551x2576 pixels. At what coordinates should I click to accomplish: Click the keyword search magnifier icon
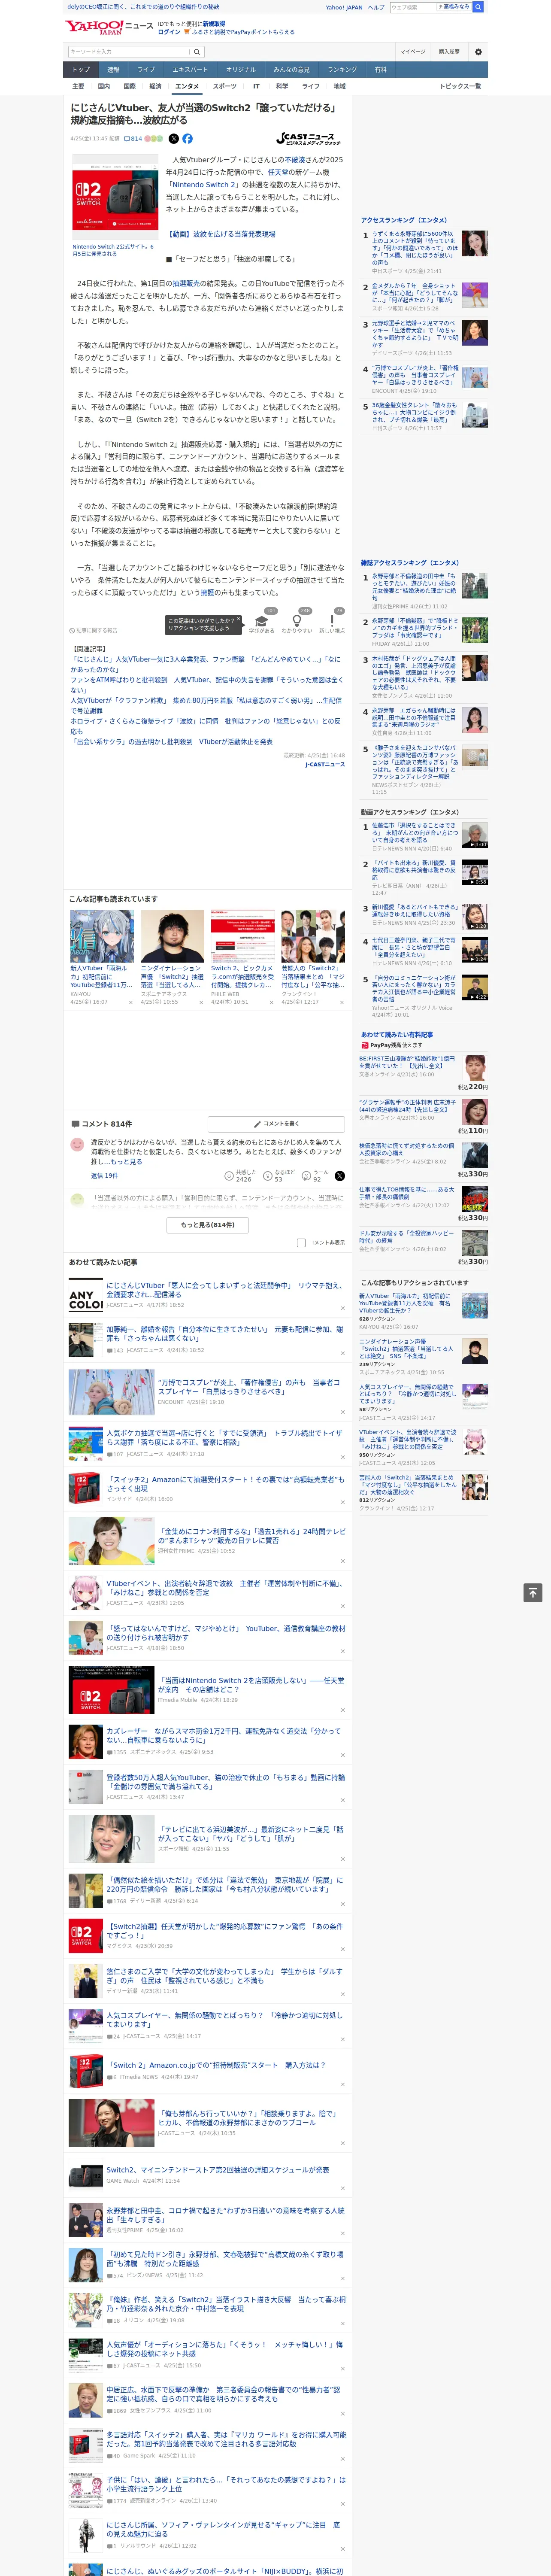[x=197, y=52]
